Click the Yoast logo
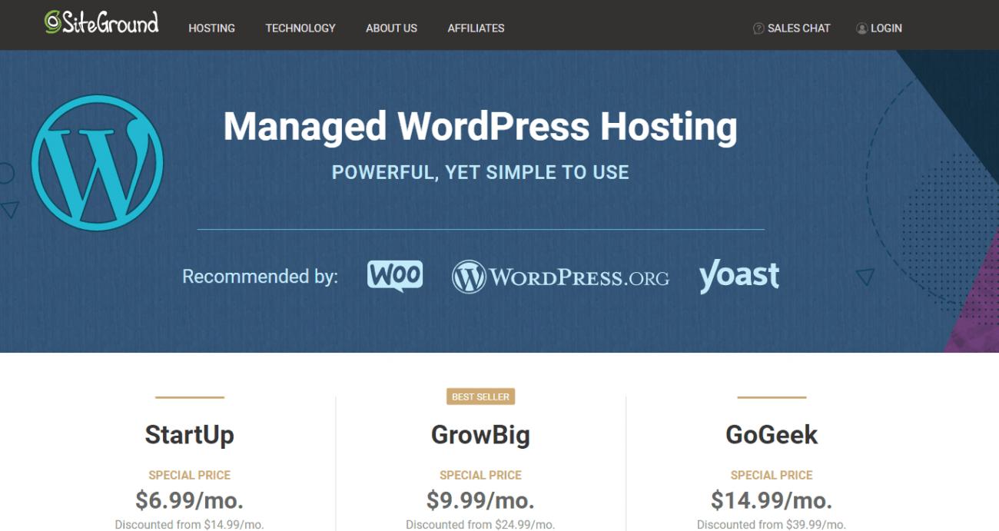Image resolution: width=999 pixels, height=531 pixels. [739, 277]
